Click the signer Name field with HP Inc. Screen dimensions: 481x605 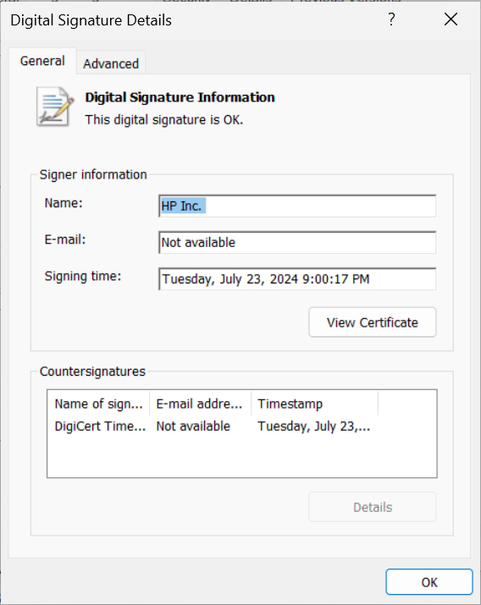(x=297, y=206)
